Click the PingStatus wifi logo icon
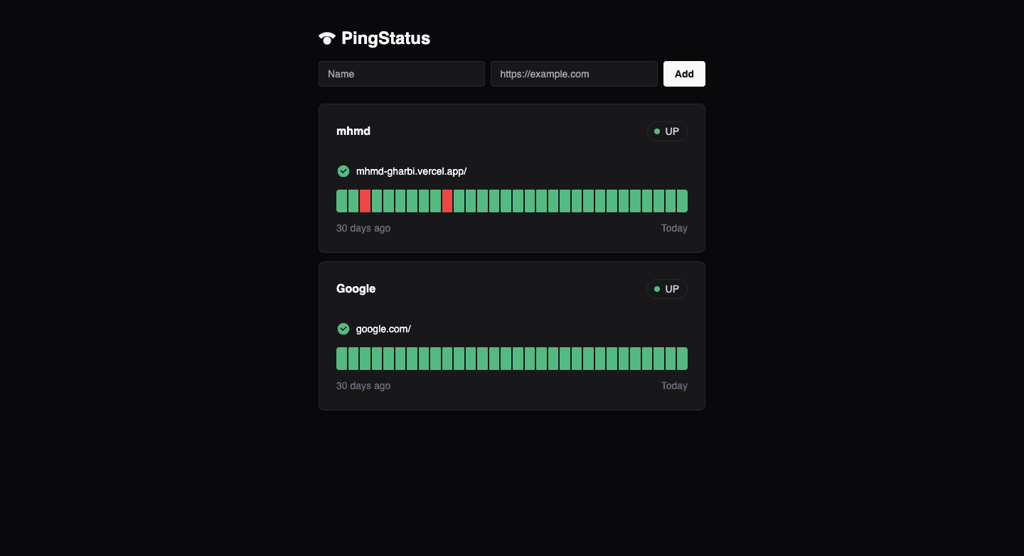The image size is (1024, 556). click(x=327, y=38)
